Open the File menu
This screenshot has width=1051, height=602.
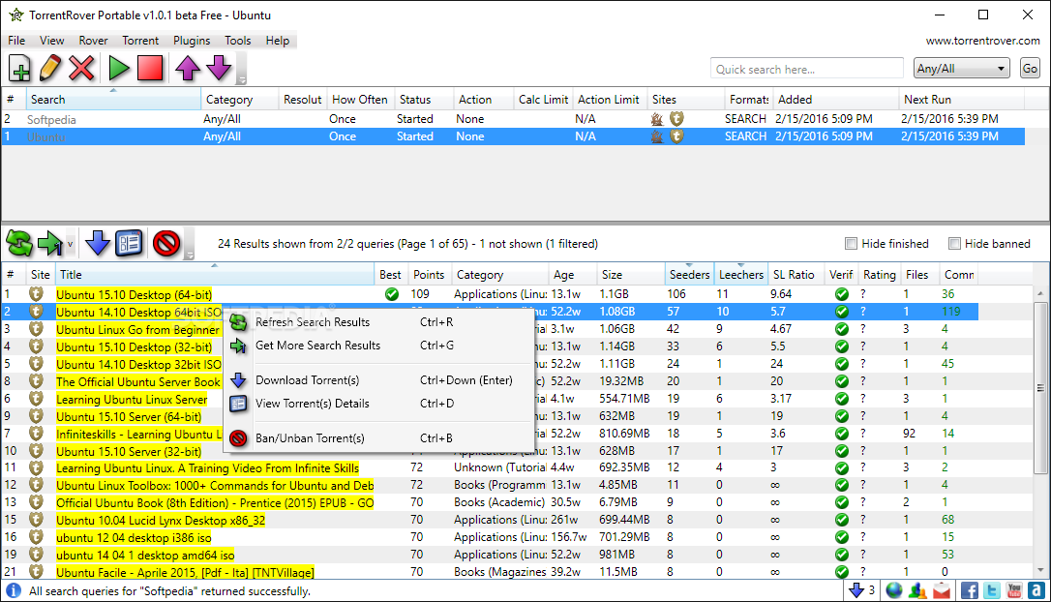(16, 41)
